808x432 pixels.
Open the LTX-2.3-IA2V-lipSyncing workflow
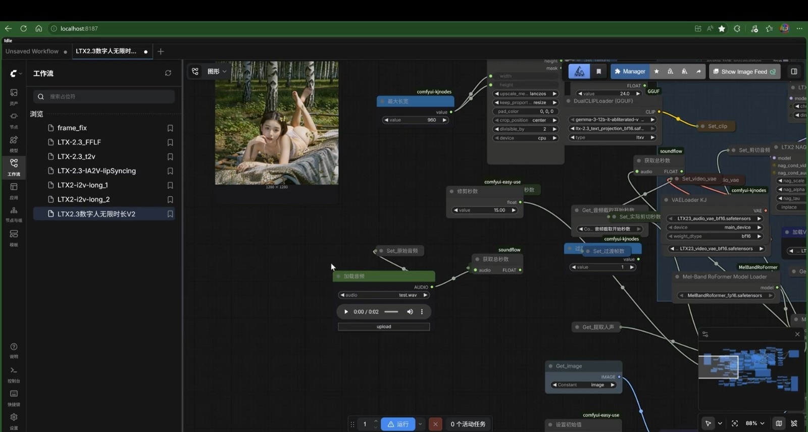pos(96,171)
